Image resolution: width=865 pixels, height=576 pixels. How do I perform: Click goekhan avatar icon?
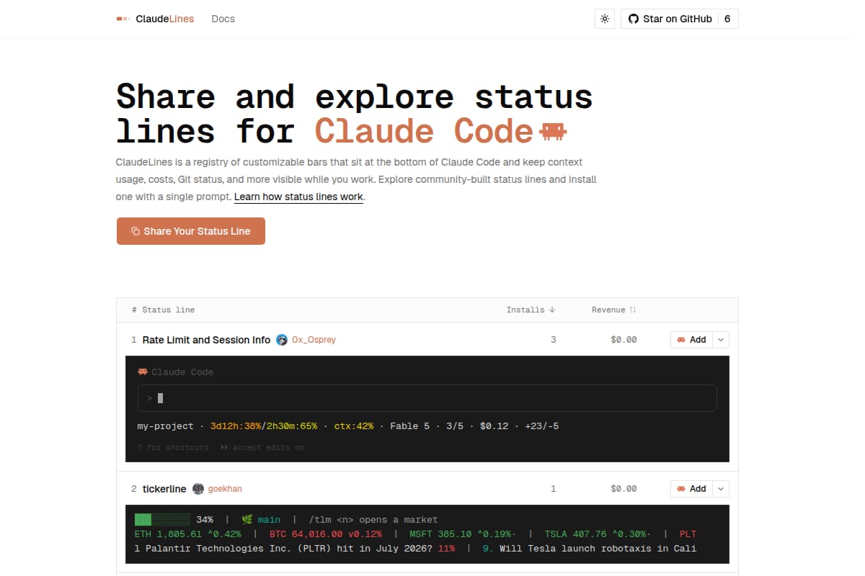pos(198,489)
